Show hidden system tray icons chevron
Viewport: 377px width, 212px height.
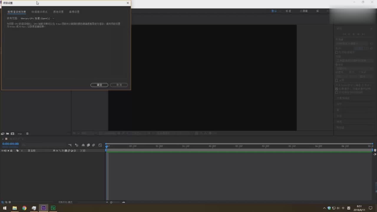point(324,208)
